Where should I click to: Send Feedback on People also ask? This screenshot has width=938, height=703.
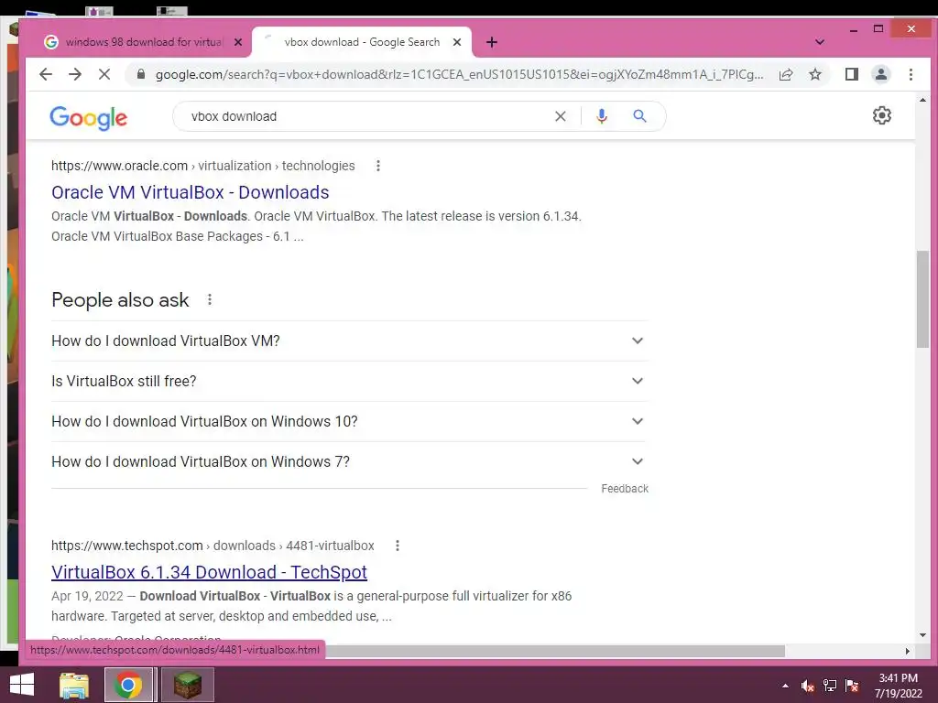[625, 489]
